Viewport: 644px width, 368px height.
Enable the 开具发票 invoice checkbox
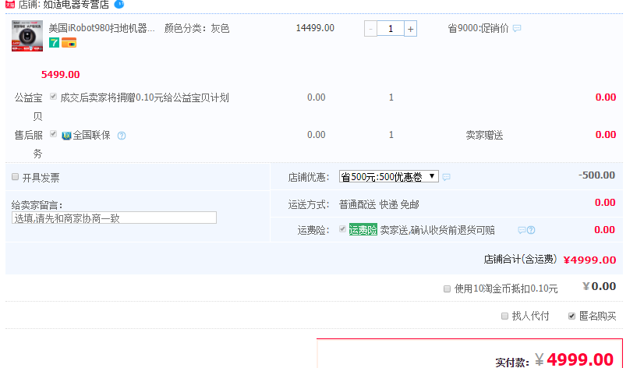15,177
